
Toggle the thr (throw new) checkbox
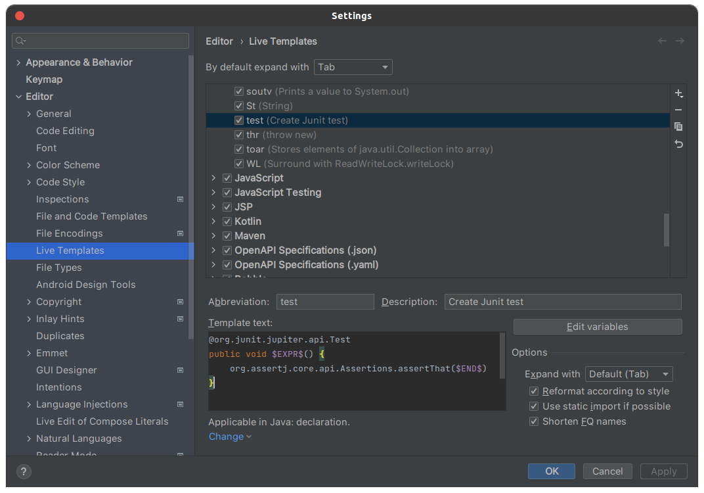click(x=239, y=134)
